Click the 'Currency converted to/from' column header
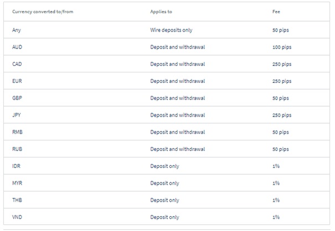 (43, 12)
